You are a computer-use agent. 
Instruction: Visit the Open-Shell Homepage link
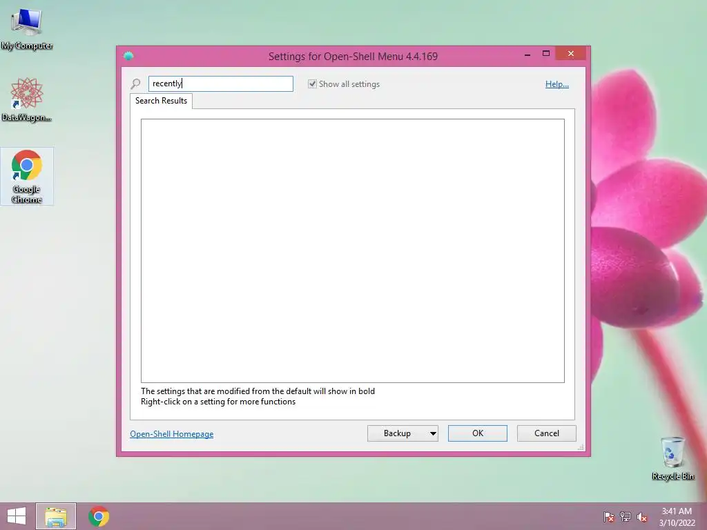point(172,434)
